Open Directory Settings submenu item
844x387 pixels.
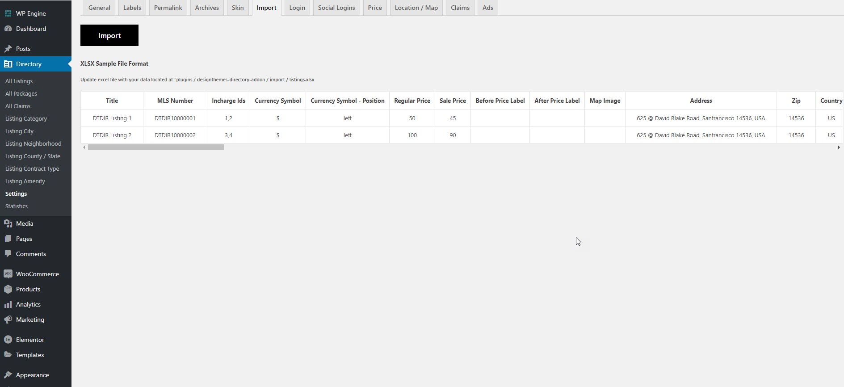tap(16, 193)
